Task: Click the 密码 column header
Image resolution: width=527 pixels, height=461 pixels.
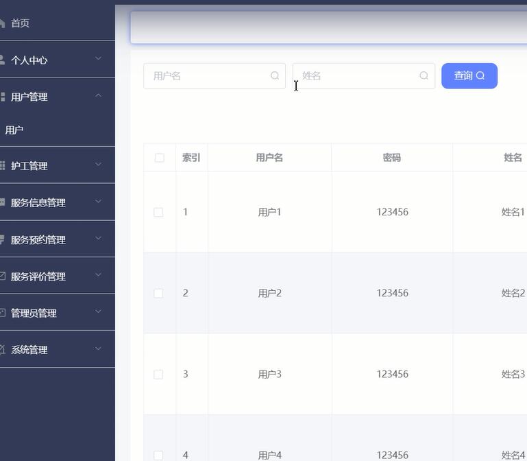Action: click(392, 158)
